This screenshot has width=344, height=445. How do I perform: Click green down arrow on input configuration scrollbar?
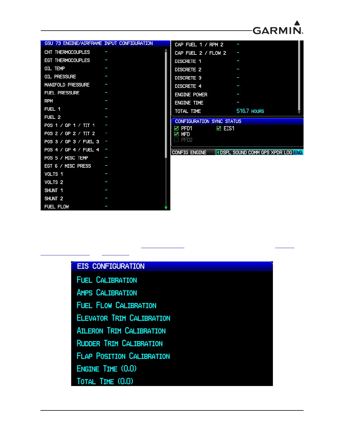tap(166, 208)
